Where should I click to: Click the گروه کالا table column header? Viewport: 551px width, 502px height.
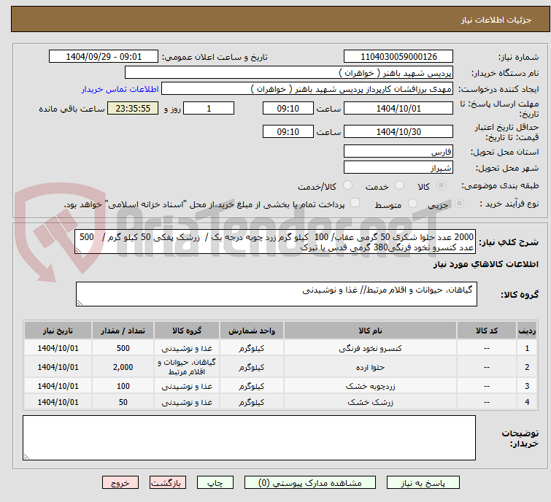(x=187, y=331)
